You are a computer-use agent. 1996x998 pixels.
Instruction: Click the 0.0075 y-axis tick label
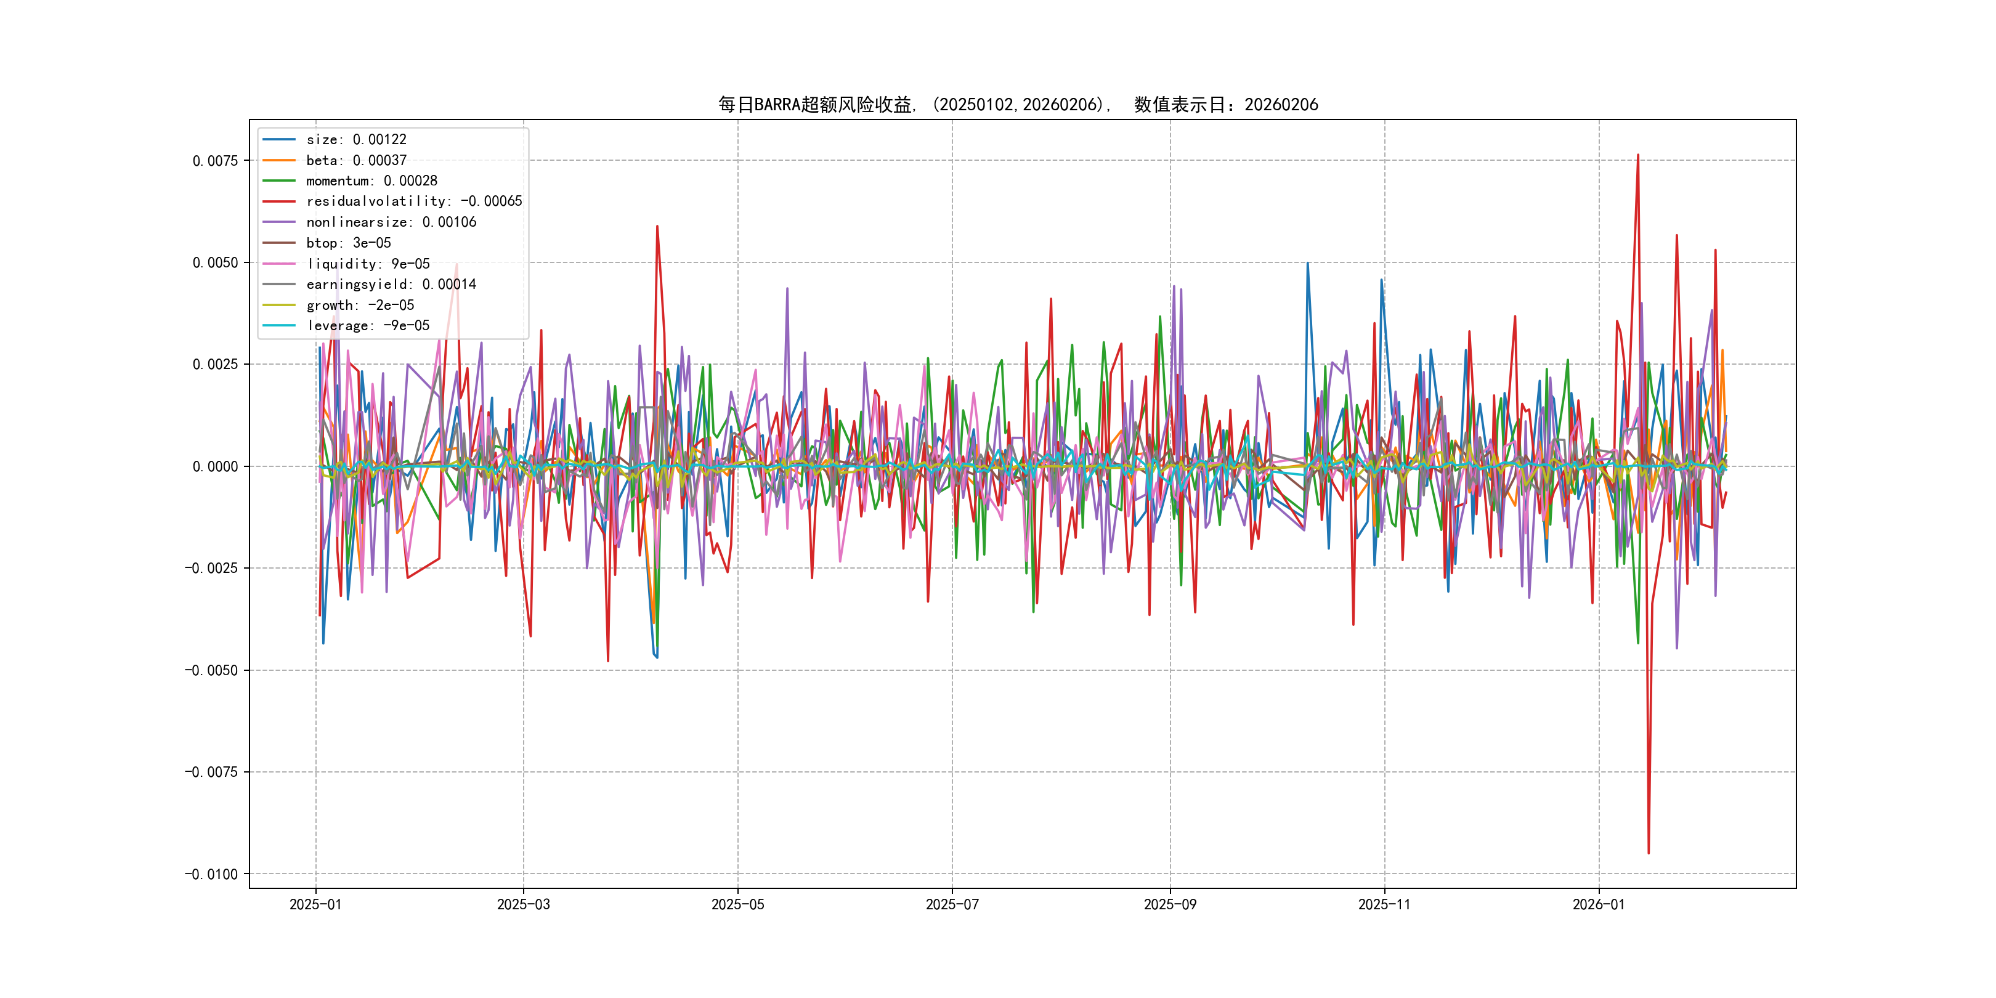tap(216, 161)
